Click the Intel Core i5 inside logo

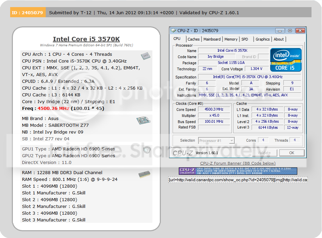coord(286,59)
